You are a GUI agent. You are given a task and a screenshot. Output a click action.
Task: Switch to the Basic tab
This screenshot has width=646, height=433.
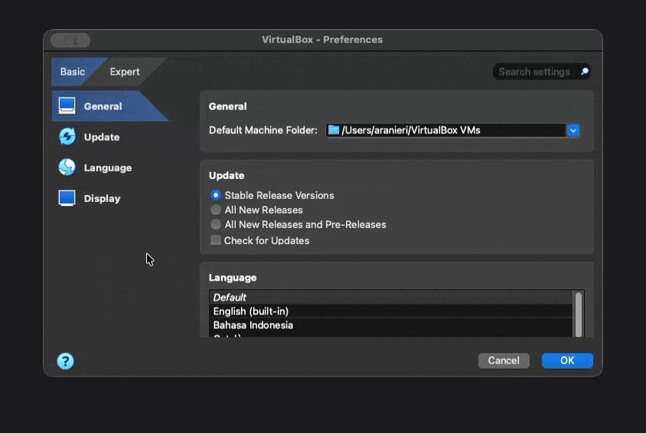(73, 72)
